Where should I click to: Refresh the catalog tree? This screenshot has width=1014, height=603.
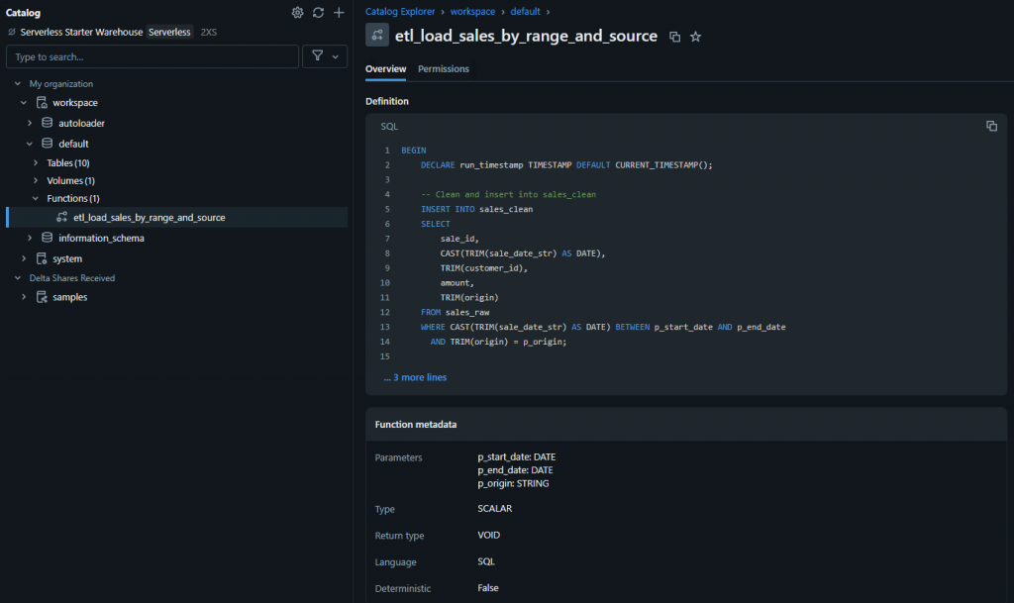[x=318, y=13]
